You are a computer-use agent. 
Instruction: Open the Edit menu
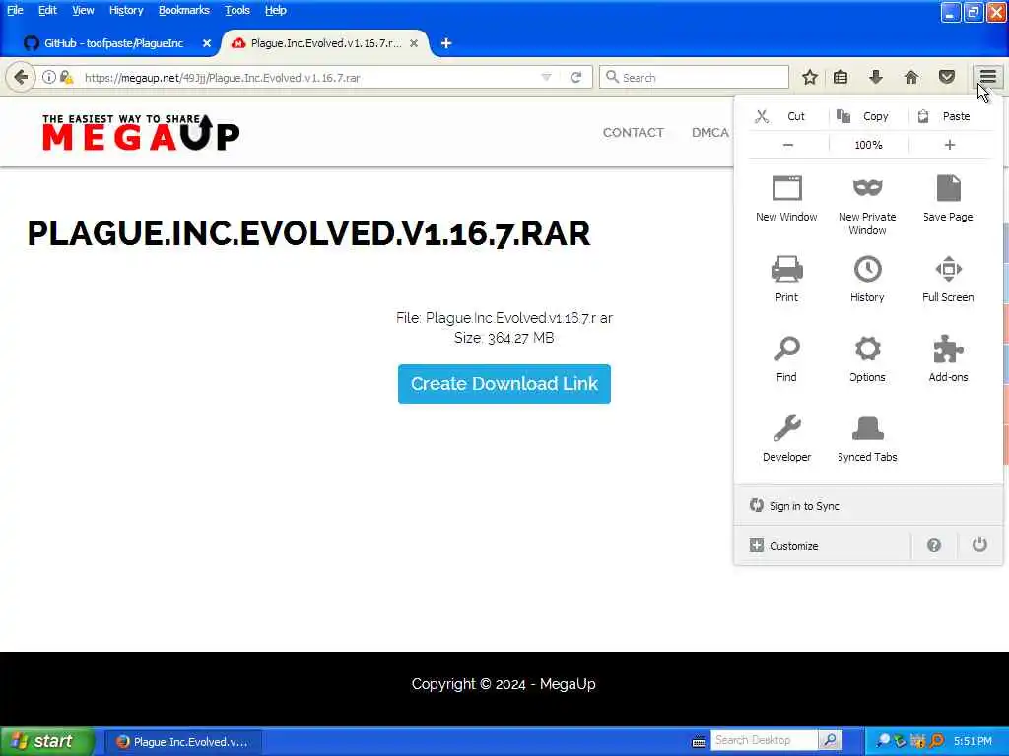coord(47,10)
